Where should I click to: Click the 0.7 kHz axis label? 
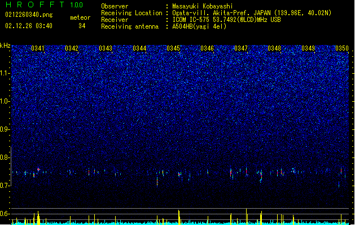(5, 186)
